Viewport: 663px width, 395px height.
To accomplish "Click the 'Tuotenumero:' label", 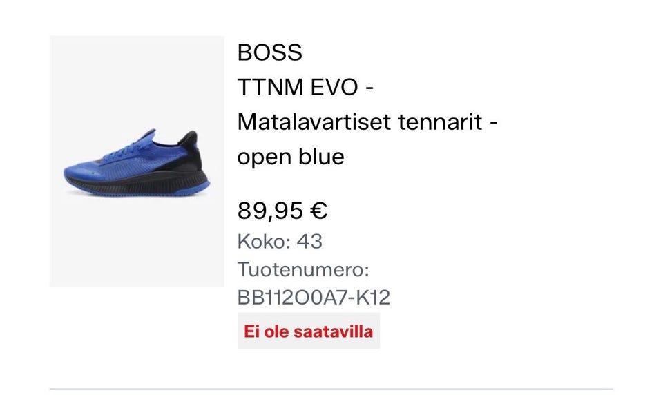I will coord(304,269).
